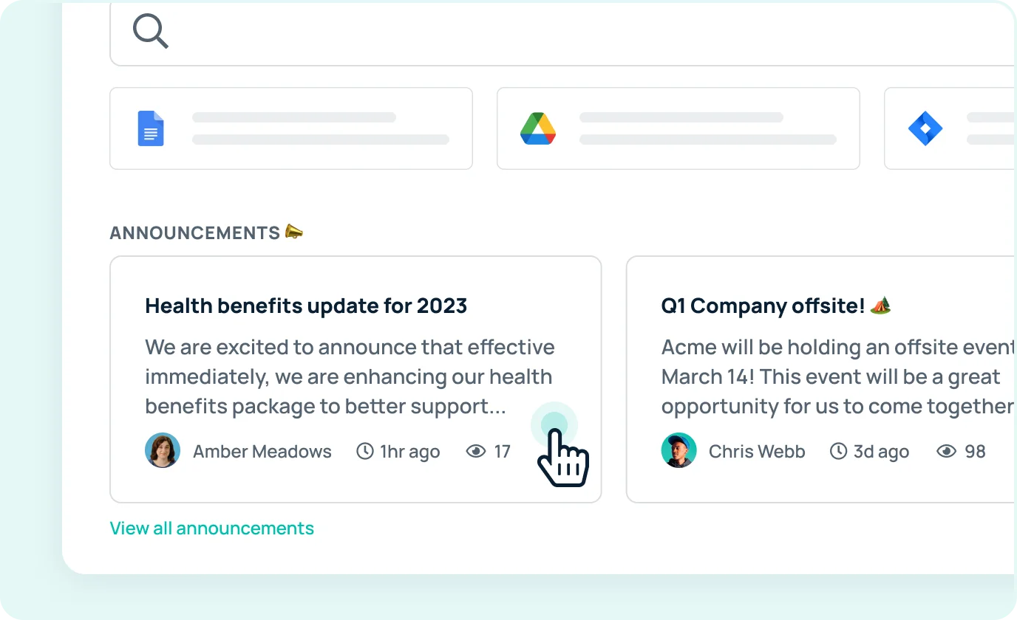Open the 'Health benefits update for 2023' announcement
Screen dimensions: 1017x620
tap(306, 306)
